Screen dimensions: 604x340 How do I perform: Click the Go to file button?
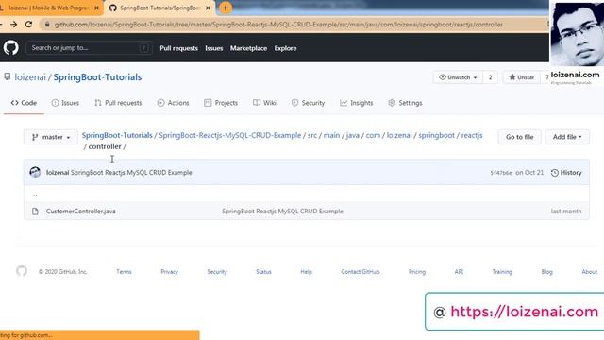coord(520,137)
